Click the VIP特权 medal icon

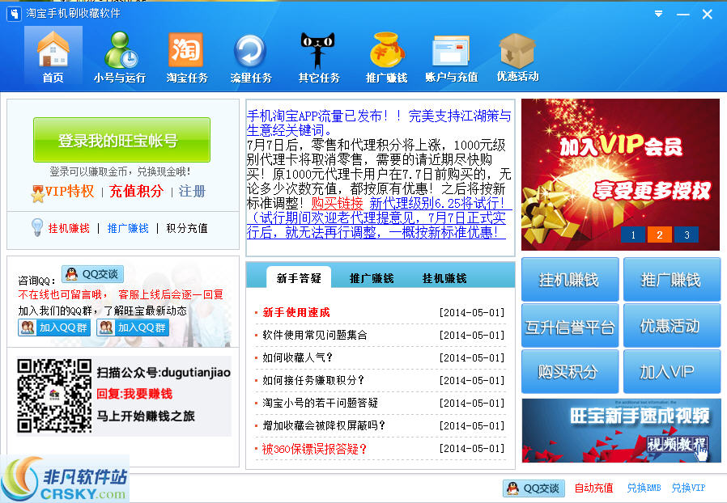(x=38, y=193)
